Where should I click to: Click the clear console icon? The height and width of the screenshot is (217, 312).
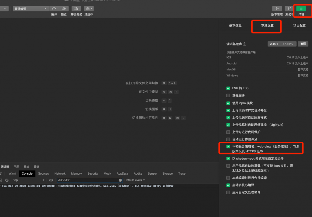[x=7, y=180]
